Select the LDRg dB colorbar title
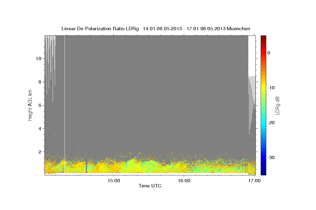316x210 pixels. pos(277,105)
